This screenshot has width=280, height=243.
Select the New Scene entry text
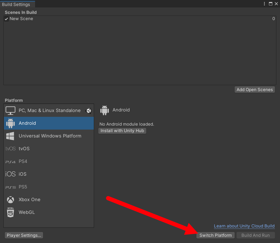point(22,19)
